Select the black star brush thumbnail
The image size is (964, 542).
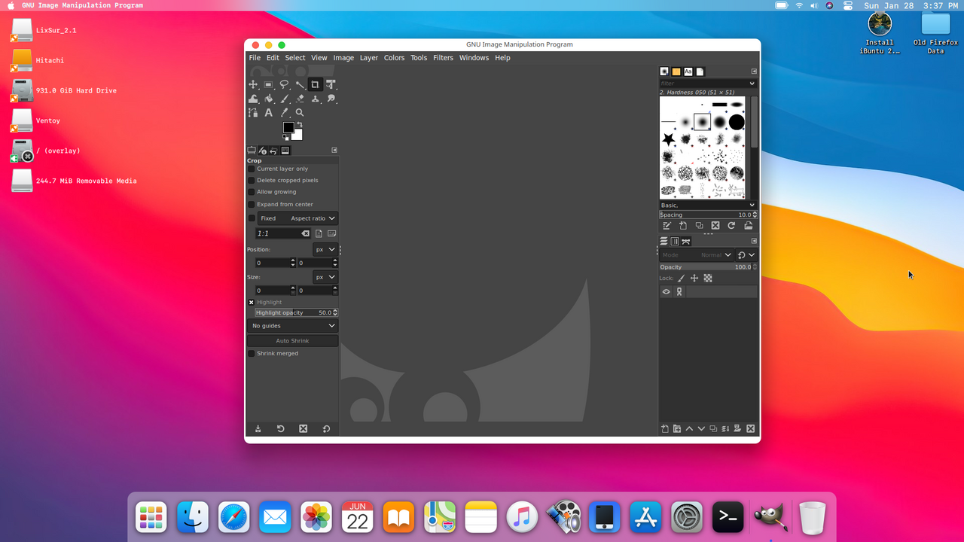pos(668,139)
